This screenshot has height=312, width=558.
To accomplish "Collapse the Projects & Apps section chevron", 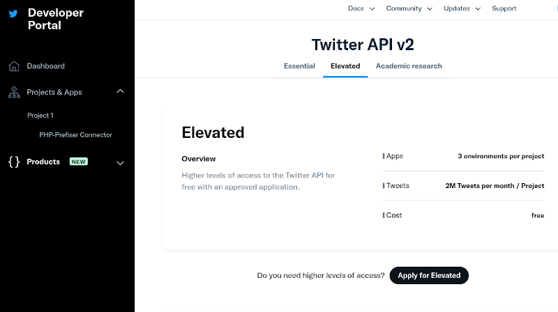I will (120, 91).
